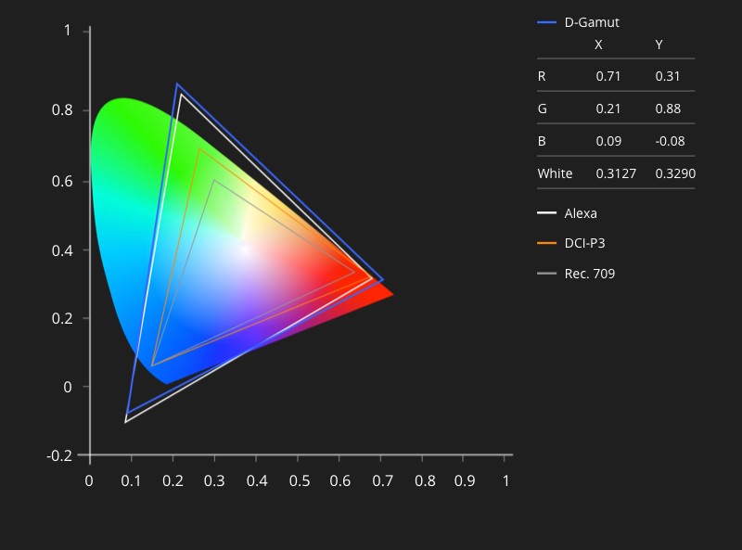The image size is (742, 550).
Task: Click the White X value 0.3127
Action: 616,173
